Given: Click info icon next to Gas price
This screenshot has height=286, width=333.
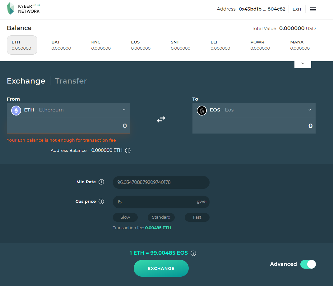Looking at the screenshot, I should point(101,201).
